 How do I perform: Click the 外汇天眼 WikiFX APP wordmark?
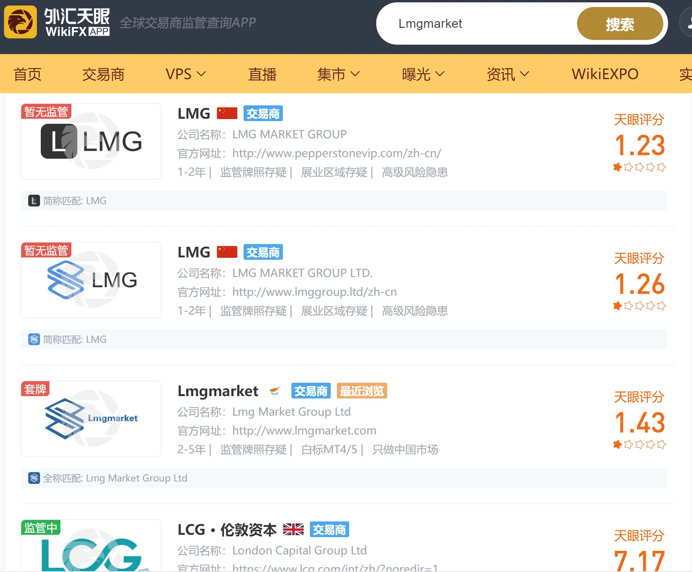tap(77, 22)
